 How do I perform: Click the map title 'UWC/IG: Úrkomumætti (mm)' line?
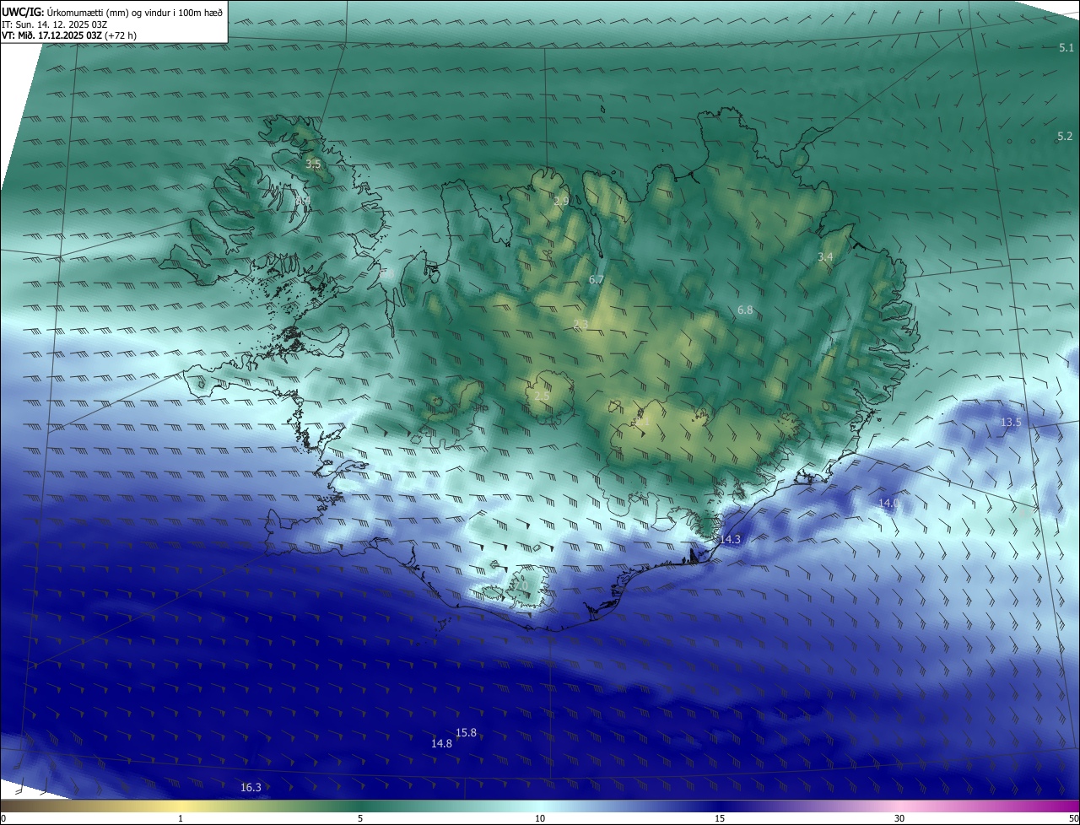pyautogui.click(x=112, y=13)
